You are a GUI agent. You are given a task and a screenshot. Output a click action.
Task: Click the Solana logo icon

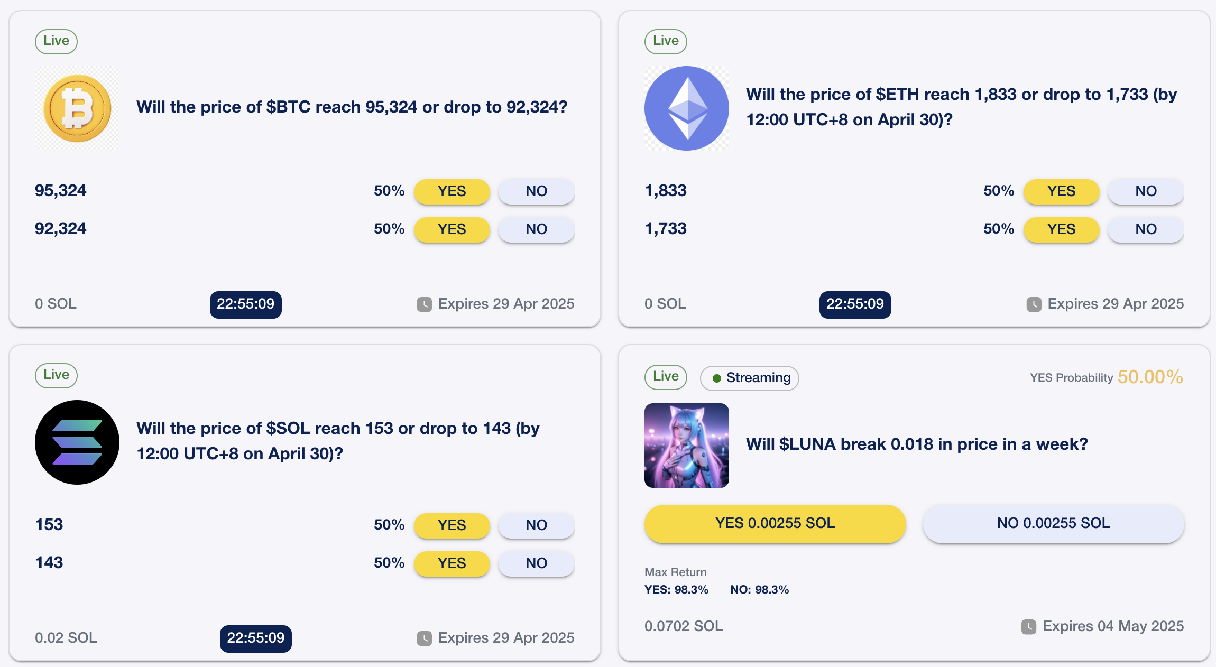point(77,442)
